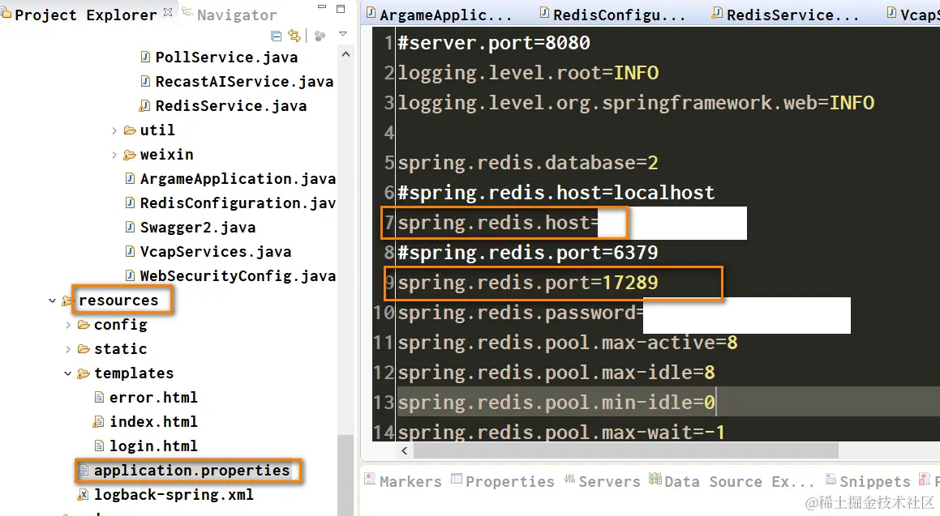Click line 7 'spring.redis.host=' text

coord(498,223)
